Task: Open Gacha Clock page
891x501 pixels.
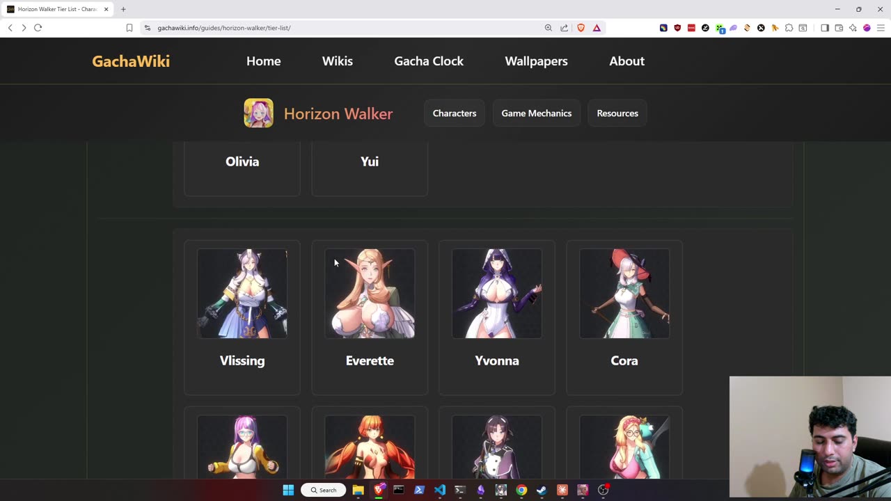Action: (429, 61)
